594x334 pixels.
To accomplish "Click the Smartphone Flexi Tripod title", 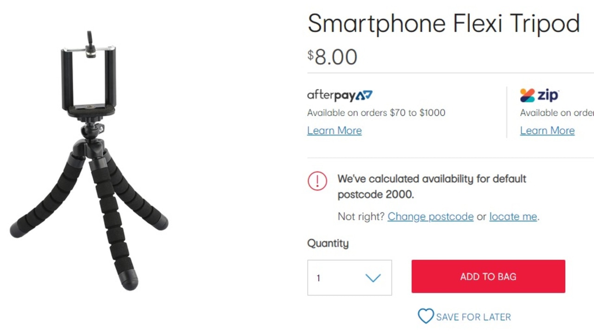I will point(444,23).
